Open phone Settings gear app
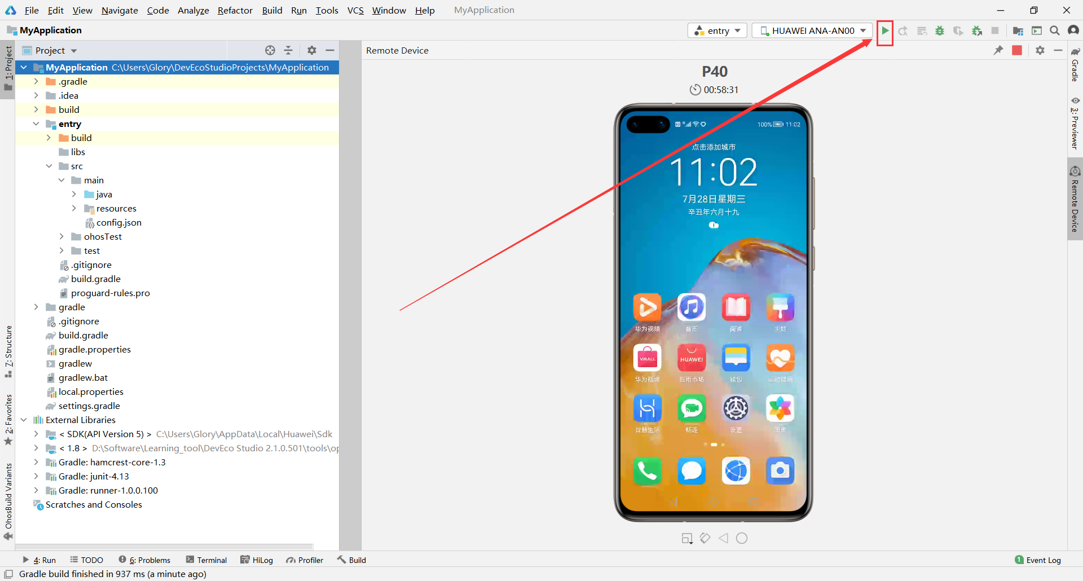 point(736,408)
